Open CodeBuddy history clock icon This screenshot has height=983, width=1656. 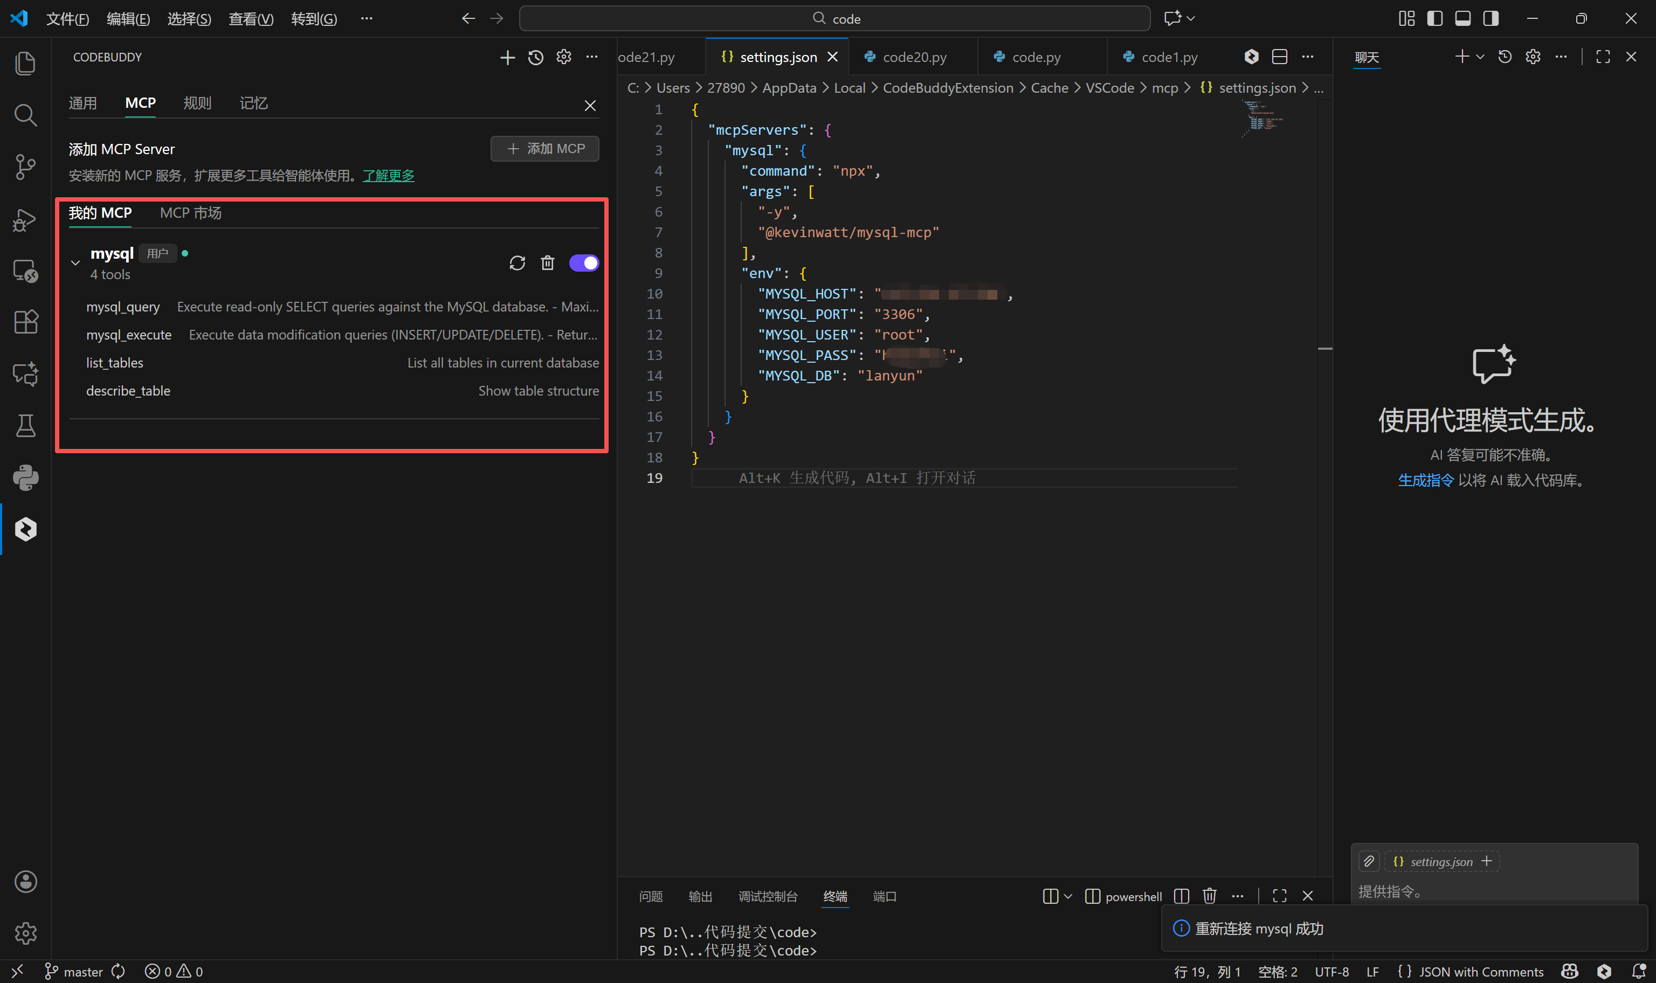535,58
